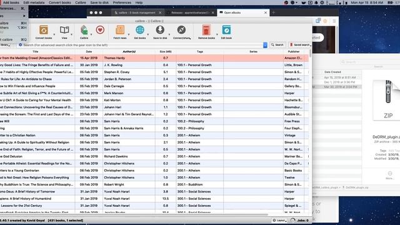Click the Edit book icon
400x225 pixels.
226,30
